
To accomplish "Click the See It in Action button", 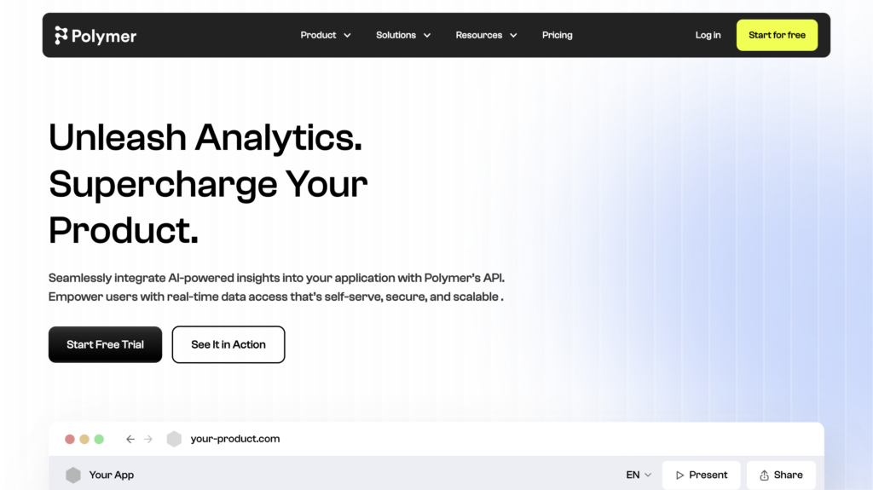I will (228, 344).
